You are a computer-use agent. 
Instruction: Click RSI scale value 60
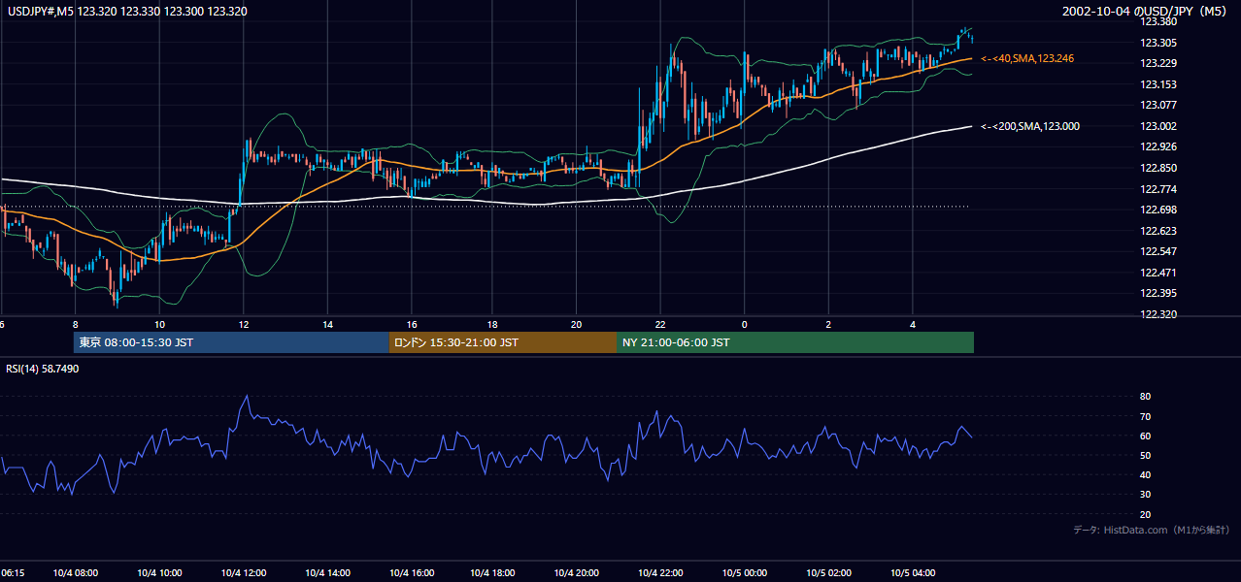click(x=1145, y=436)
